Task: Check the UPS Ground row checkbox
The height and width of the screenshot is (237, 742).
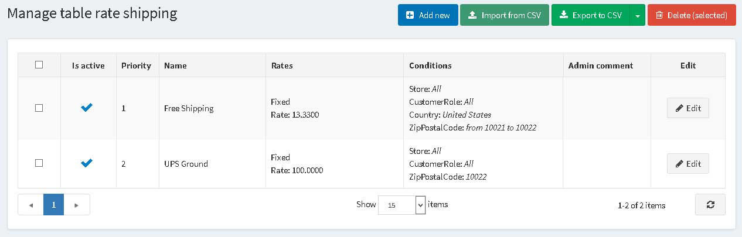Action: coord(39,163)
